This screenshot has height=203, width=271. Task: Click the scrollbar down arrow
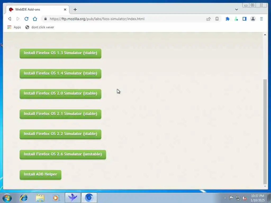click(x=265, y=186)
